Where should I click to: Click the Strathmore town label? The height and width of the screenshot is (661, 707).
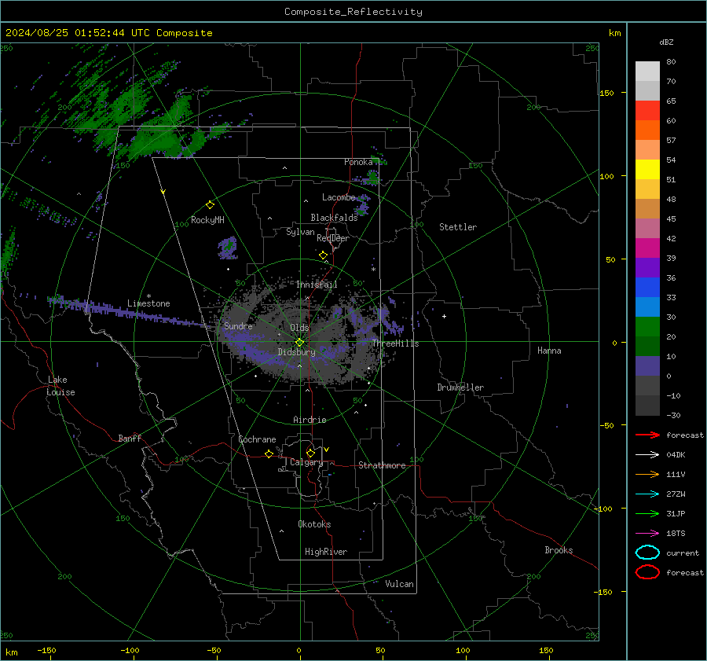pos(382,465)
